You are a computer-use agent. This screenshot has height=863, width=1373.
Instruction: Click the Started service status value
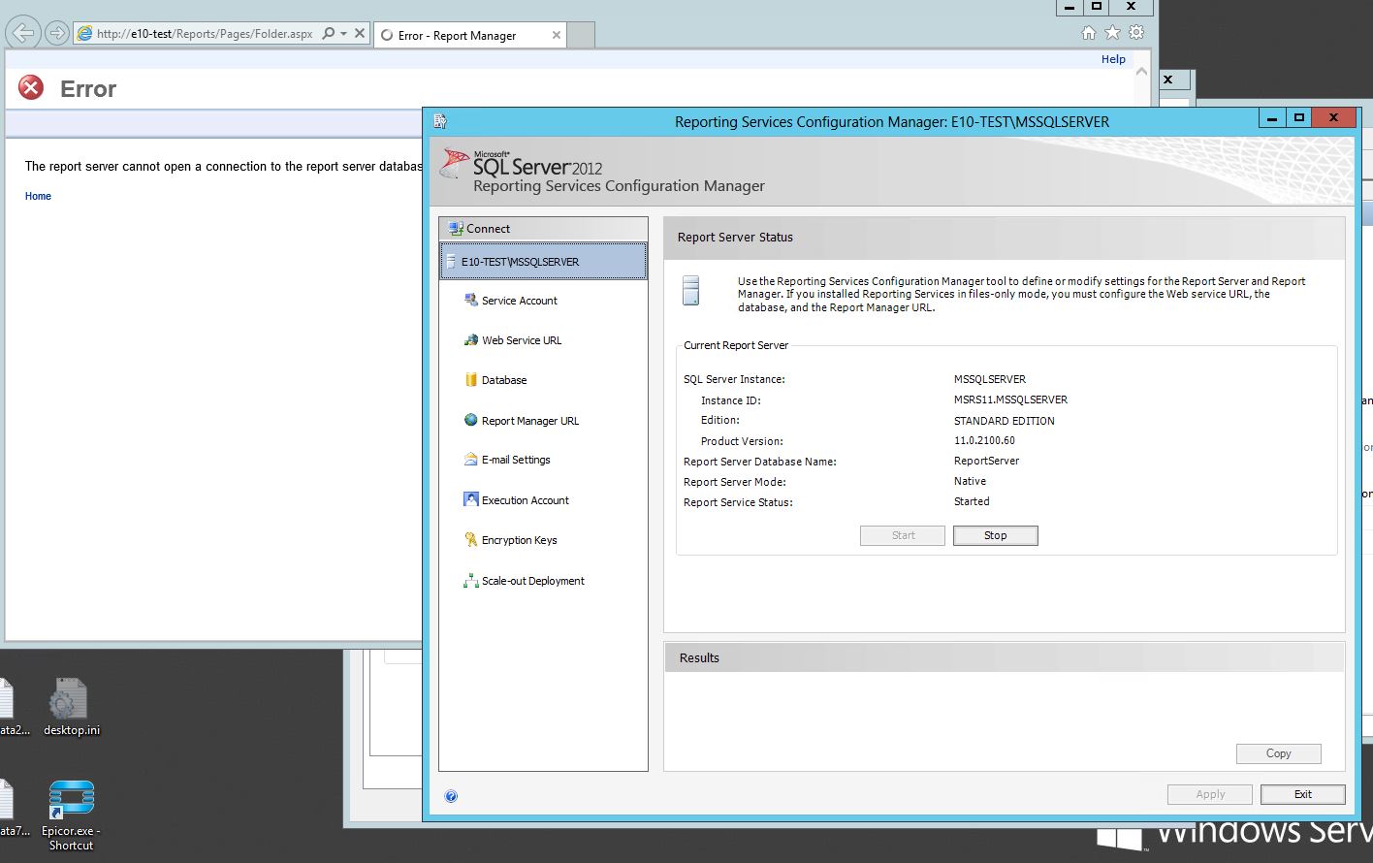(972, 501)
